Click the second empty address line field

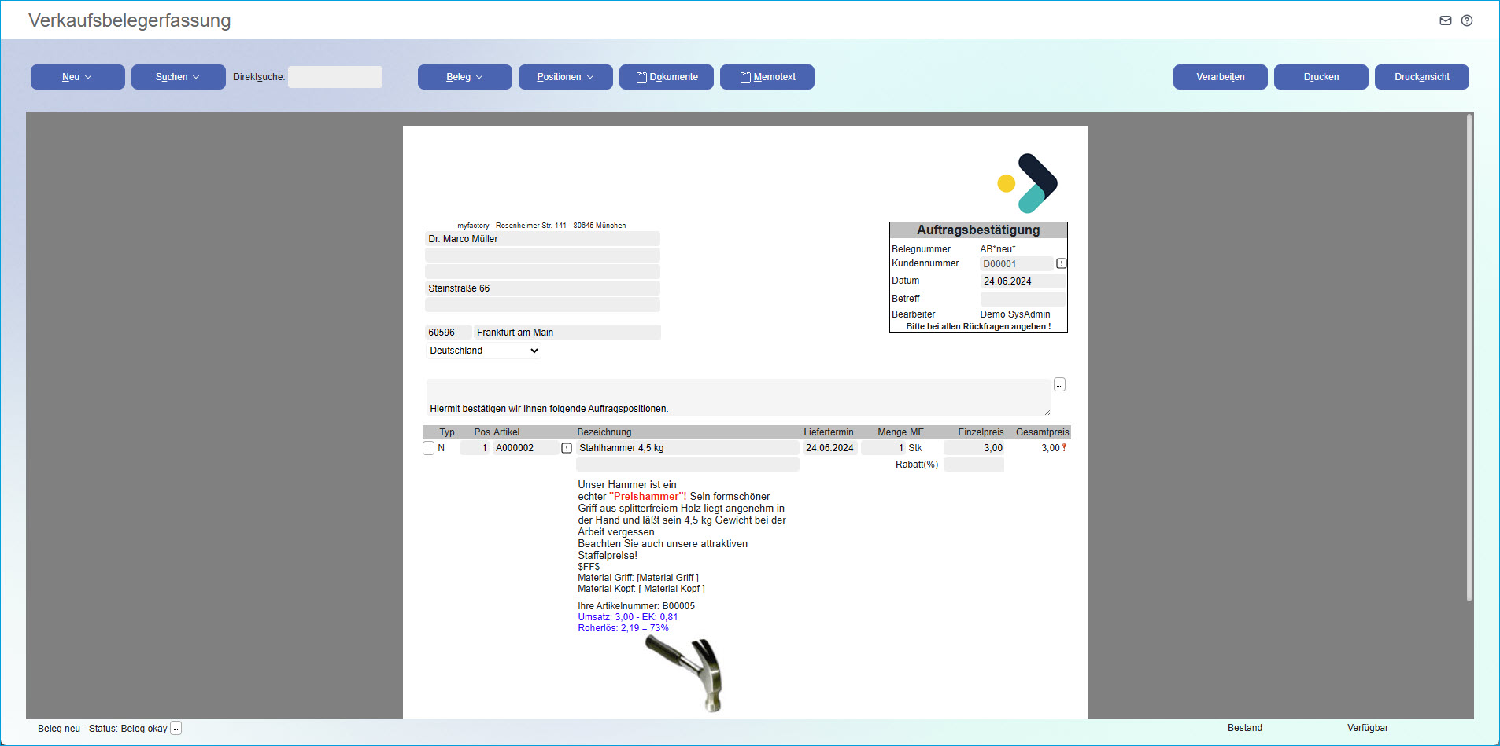point(542,272)
